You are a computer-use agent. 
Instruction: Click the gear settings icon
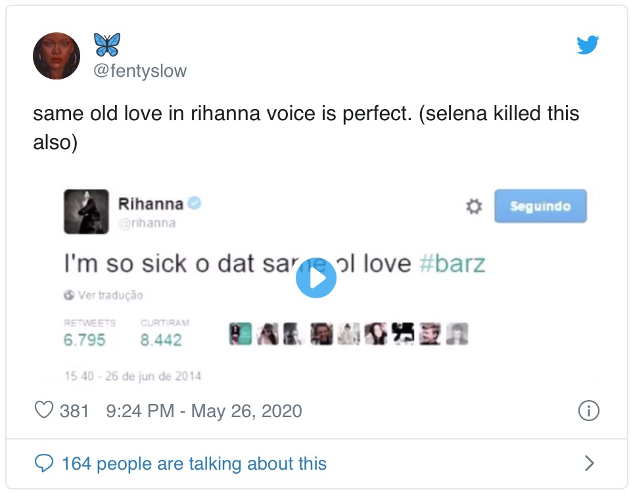coord(474,206)
